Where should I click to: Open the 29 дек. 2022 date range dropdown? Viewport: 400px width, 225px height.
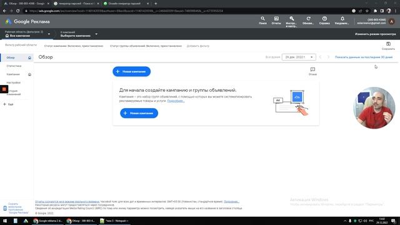(299, 57)
